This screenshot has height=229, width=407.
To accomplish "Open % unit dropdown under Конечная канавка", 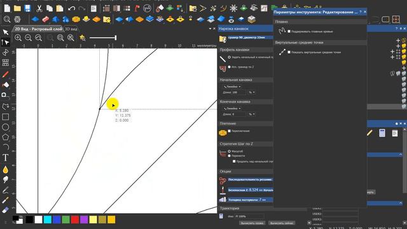I will pos(252,114).
